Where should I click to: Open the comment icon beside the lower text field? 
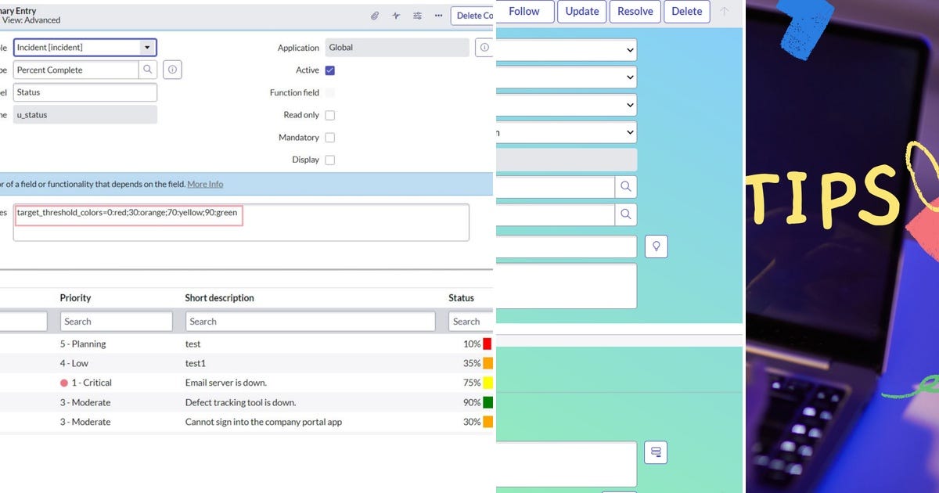point(656,452)
